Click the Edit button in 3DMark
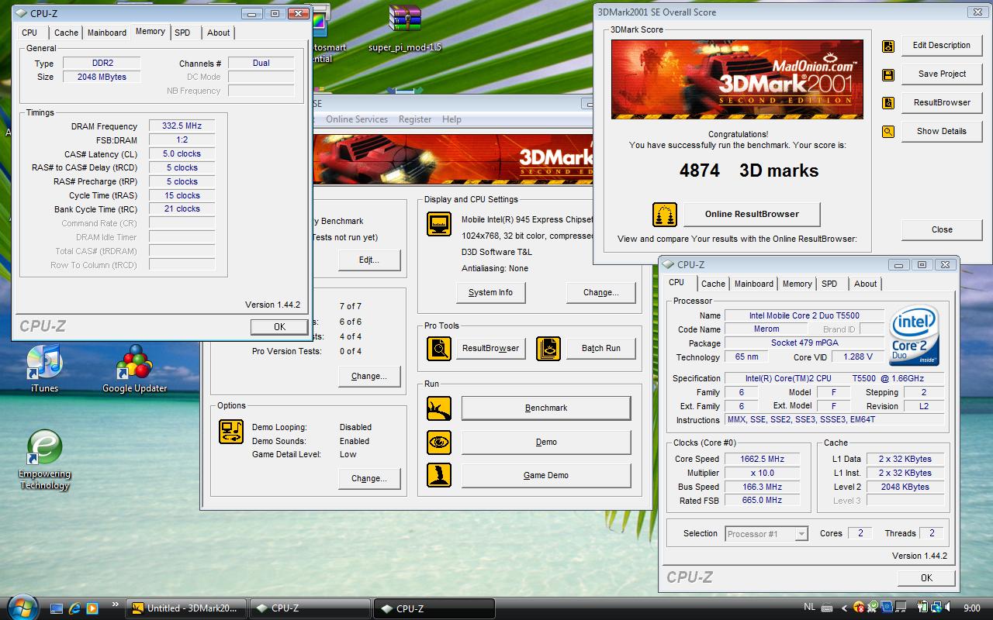This screenshot has height=620, width=993. pos(369,260)
